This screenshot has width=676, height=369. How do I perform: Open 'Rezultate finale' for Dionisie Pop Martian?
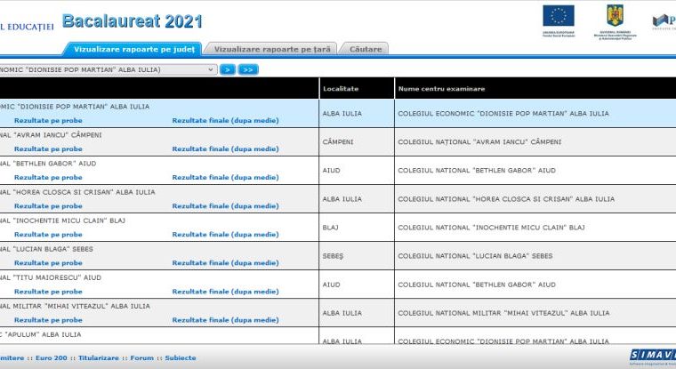(225, 121)
